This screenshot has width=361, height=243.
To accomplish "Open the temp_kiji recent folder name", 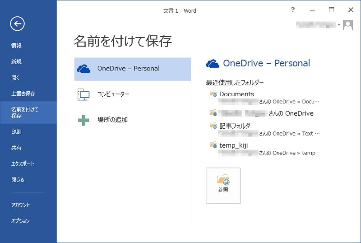I will (234, 145).
